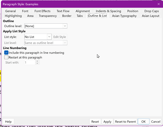Screen dimensions: 163x127
Task: Click the Edit Style button
Action: pos(60,37)
